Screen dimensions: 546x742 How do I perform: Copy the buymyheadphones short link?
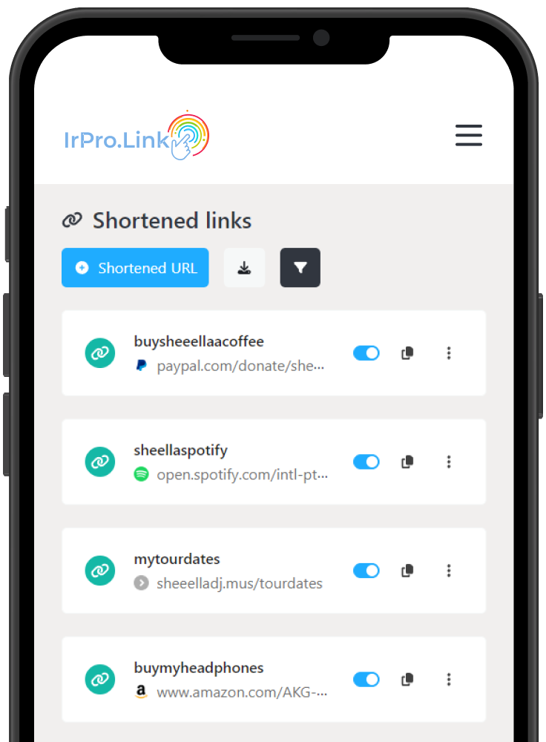pyautogui.click(x=407, y=680)
